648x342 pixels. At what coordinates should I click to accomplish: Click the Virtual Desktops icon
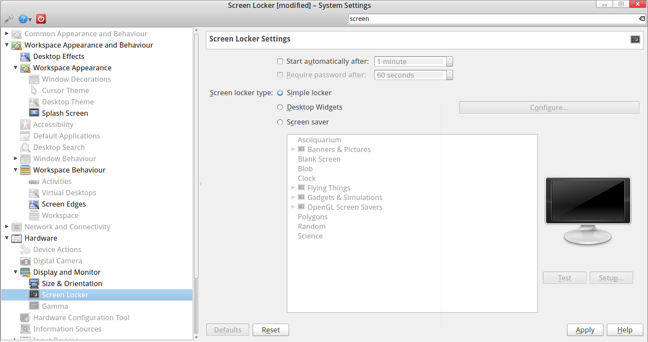[x=34, y=193]
